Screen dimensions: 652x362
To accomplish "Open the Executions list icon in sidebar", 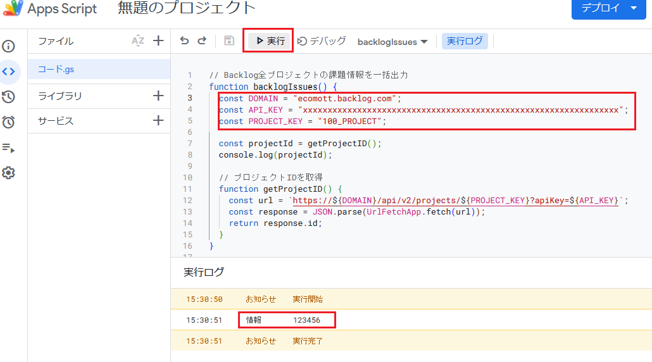I will (8, 147).
